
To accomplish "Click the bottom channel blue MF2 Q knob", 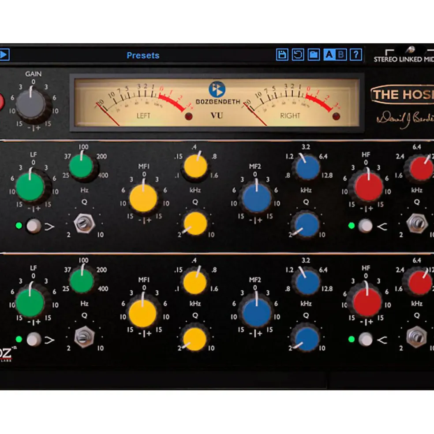I will click(x=306, y=339).
